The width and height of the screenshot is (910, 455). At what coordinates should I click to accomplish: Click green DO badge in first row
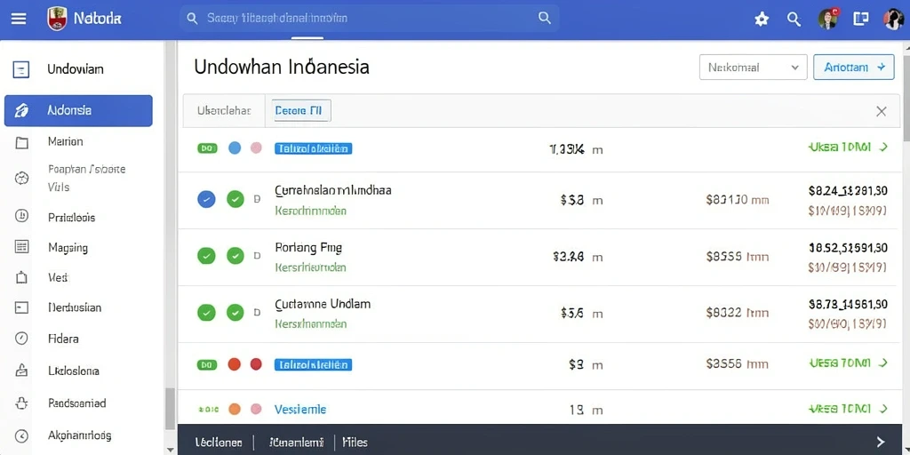[x=207, y=148]
